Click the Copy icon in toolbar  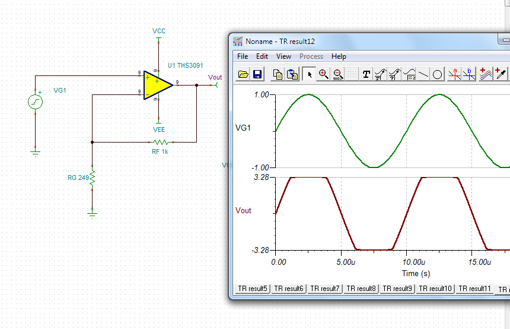(x=278, y=74)
